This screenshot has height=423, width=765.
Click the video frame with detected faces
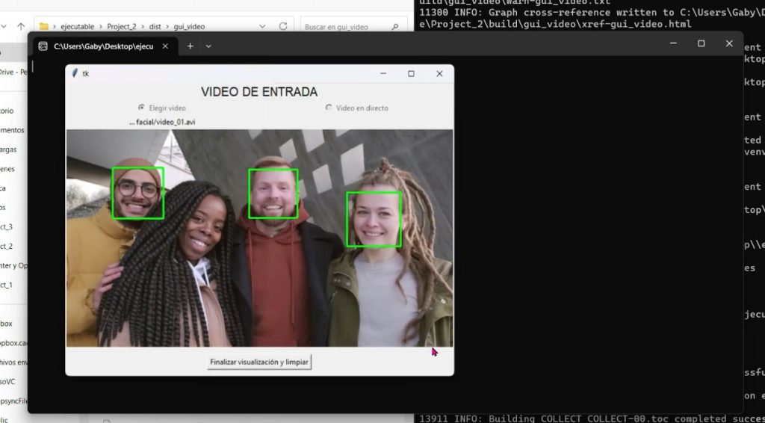(x=259, y=238)
